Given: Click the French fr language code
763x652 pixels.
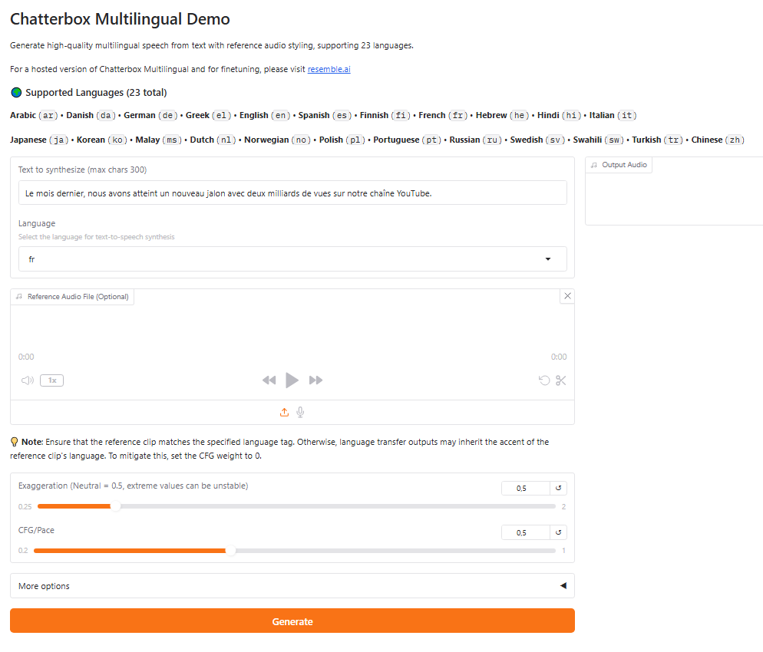Looking at the screenshot, I should [x=457, y=115].
